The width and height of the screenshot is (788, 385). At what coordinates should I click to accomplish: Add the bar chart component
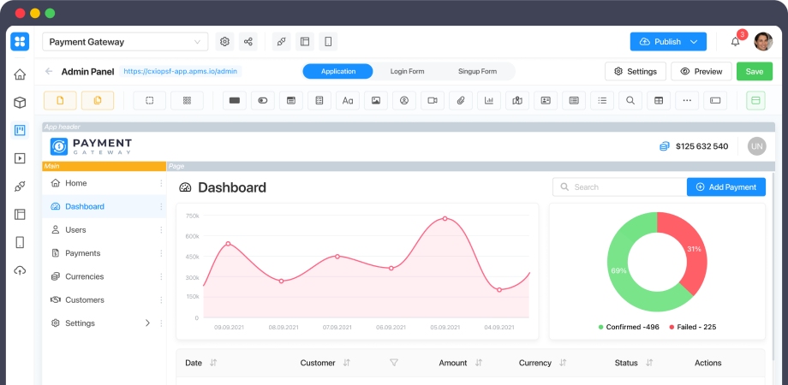tap(489, 100)
